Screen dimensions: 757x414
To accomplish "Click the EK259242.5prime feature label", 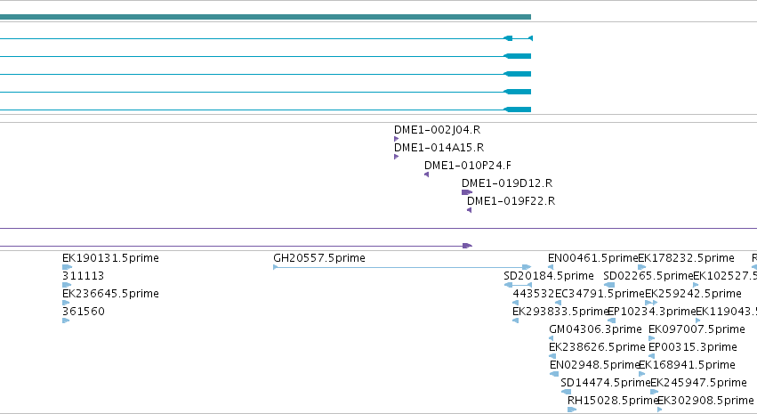I will (693, 294).
